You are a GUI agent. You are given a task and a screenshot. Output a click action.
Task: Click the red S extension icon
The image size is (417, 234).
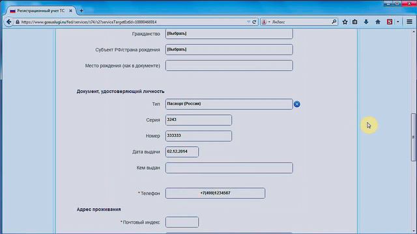coord(390,22)
